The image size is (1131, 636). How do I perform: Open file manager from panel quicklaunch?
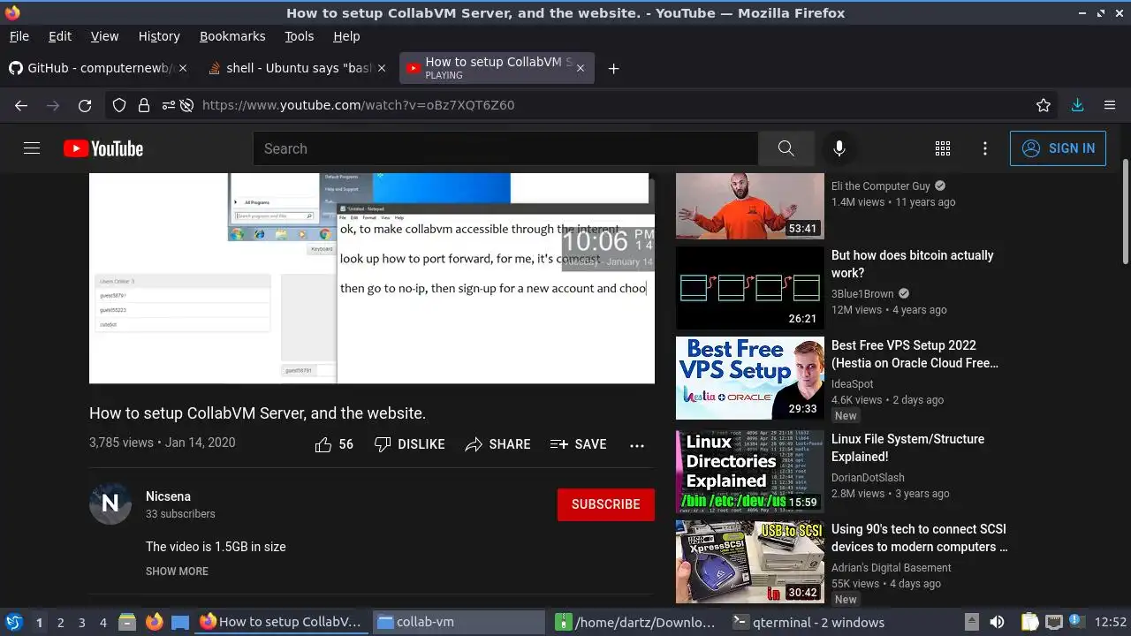click(x=127, y=622)
